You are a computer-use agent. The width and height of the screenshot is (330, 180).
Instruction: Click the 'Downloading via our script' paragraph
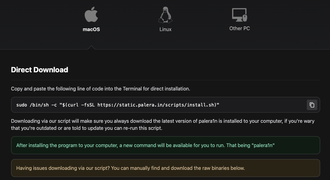point(163,125)
